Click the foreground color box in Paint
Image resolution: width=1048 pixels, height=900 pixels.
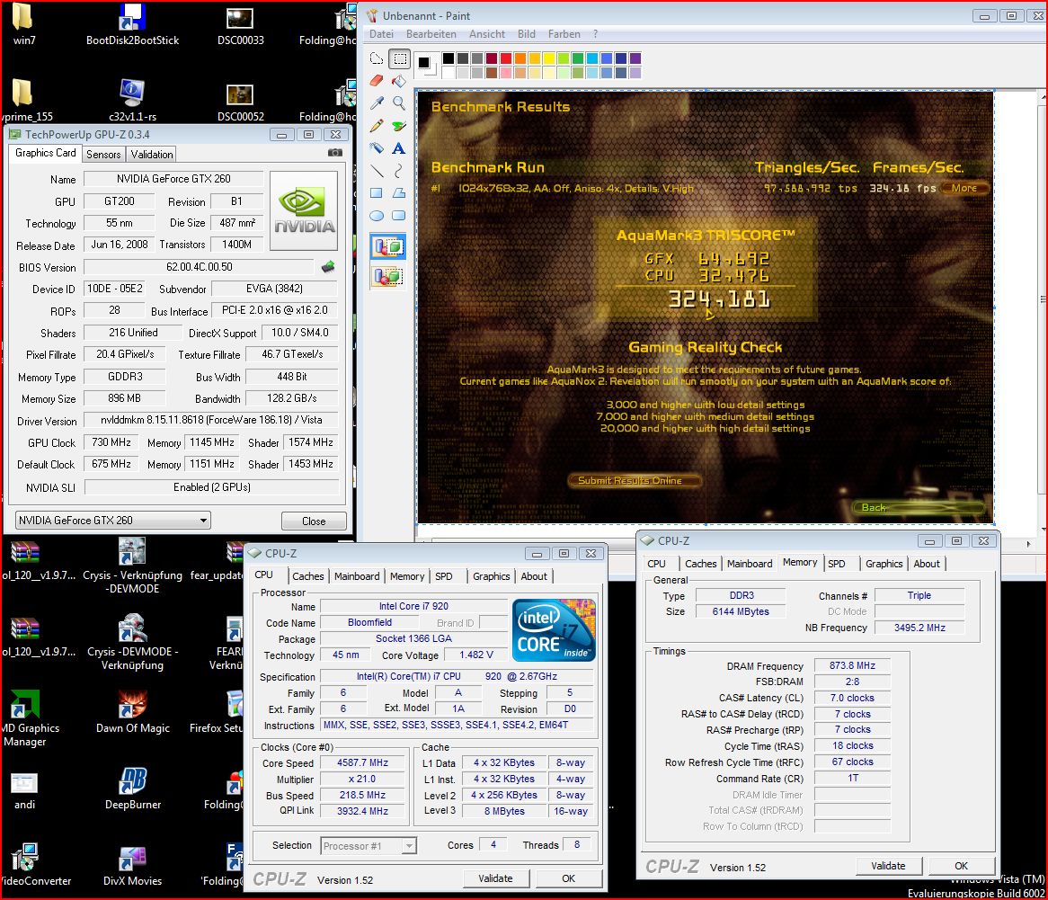coord(423,63)
